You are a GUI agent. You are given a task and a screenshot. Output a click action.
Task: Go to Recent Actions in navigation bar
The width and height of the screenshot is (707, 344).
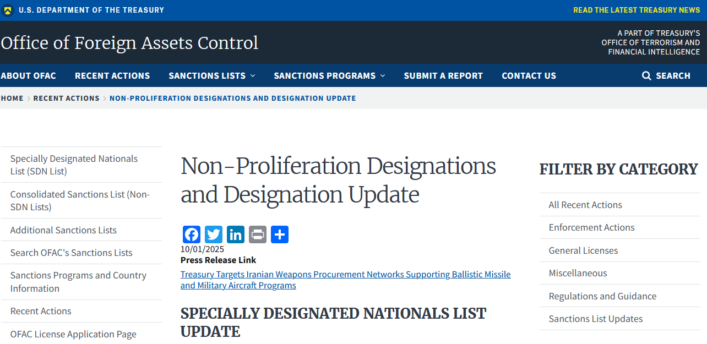click(112, 76)
